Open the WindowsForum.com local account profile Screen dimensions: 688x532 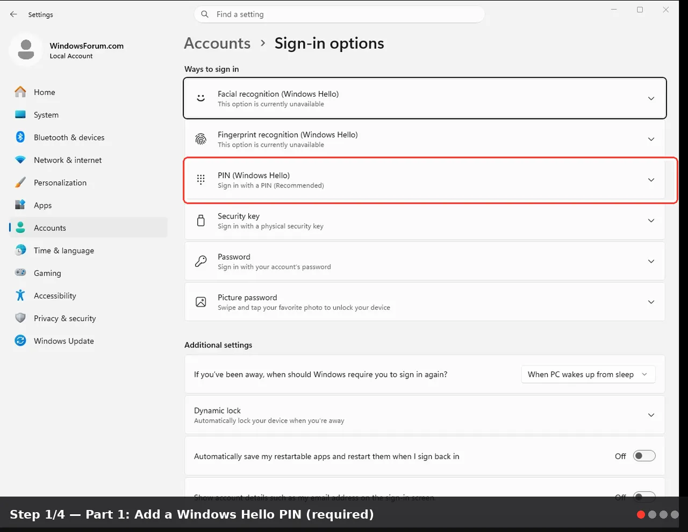click(67, 50)
